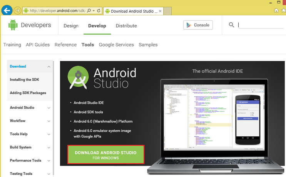Open the Google Services sub-navigation link
286x177 pixels.
(x=116, y=45)
